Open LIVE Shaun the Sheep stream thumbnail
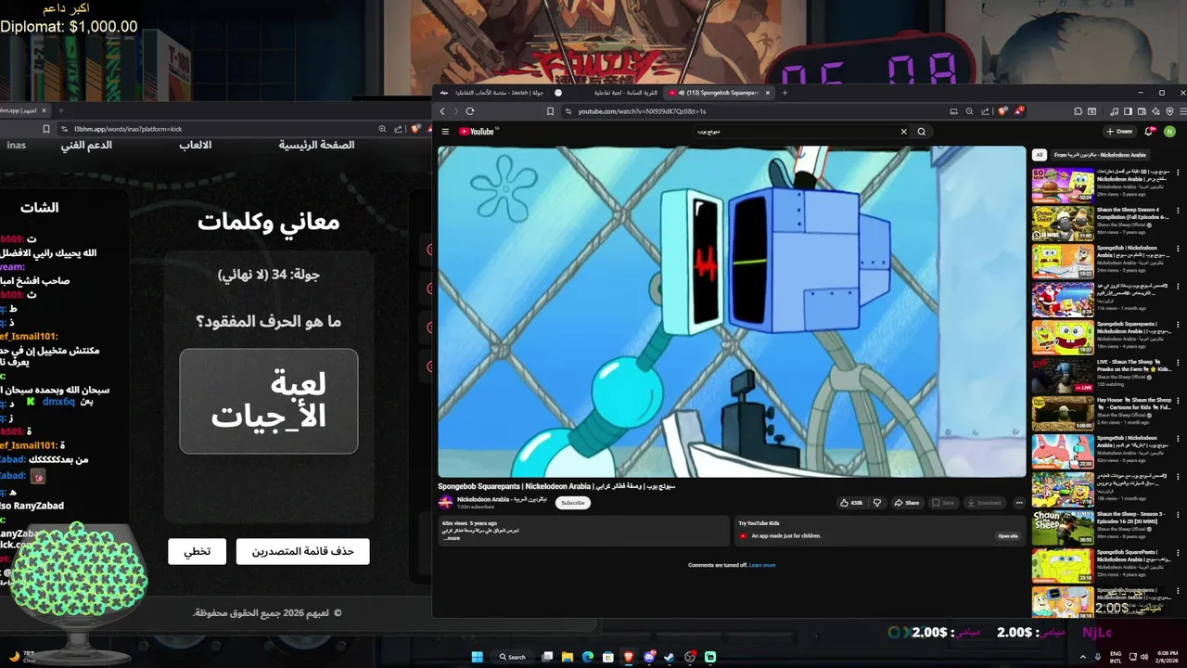Image resolution: width=1187 pixels, height=668 pixels. pyautogui.click(x=1063, y=376)
